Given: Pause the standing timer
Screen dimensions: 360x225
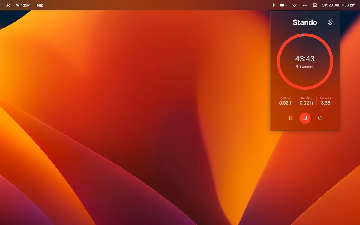Looking at the screenshot, I should pos(290,118).
